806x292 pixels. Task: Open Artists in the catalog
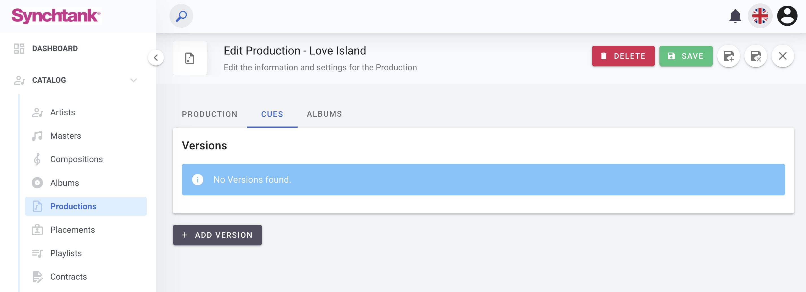point(63,112)
